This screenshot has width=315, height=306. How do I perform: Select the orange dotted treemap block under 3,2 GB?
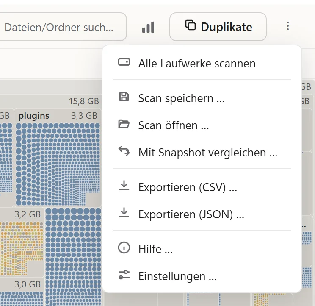(x=22, y=248)
